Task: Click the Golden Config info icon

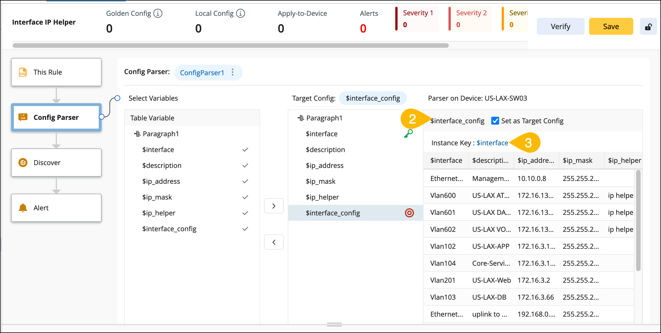Action: (x=158, y=13)
